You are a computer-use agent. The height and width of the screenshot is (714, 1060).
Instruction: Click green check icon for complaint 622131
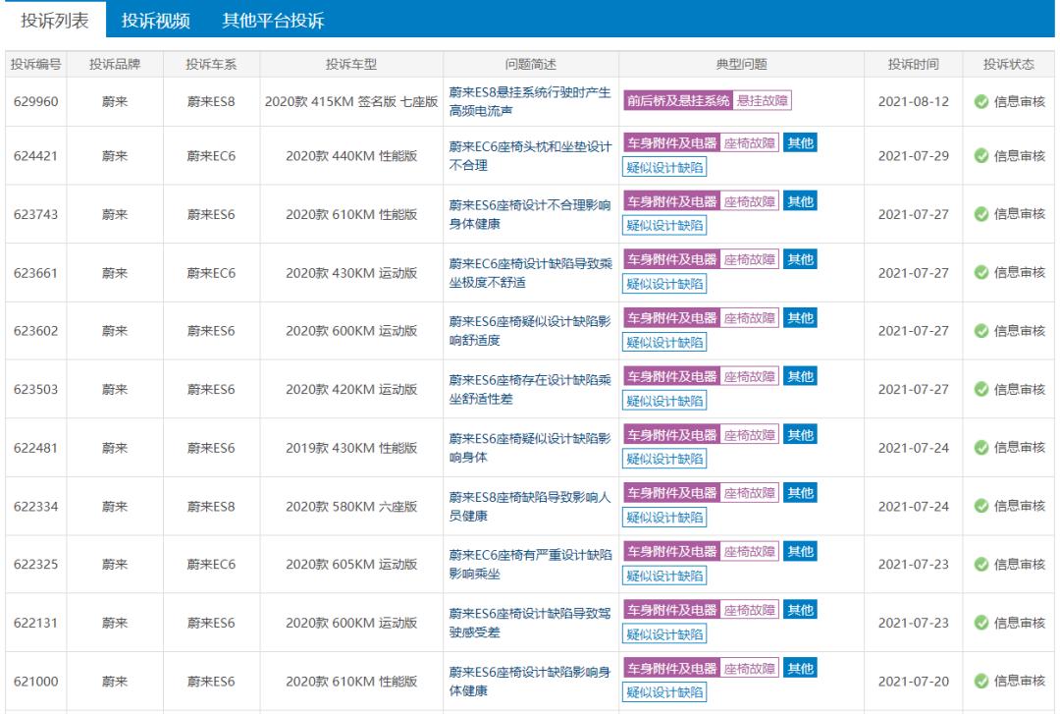pos(980,623)
